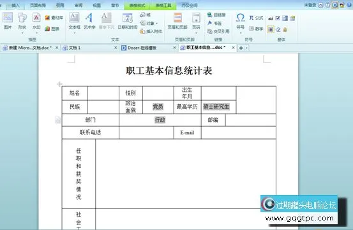Screen dimensions: 353x230
Task: Open form field options icon
Action: pos(292,18)
